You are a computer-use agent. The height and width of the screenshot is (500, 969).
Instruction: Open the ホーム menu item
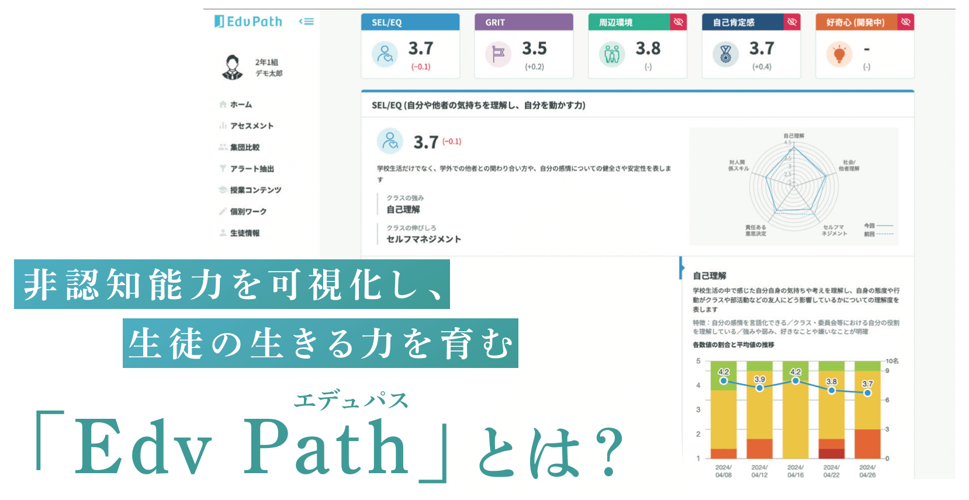coord(241,105)
